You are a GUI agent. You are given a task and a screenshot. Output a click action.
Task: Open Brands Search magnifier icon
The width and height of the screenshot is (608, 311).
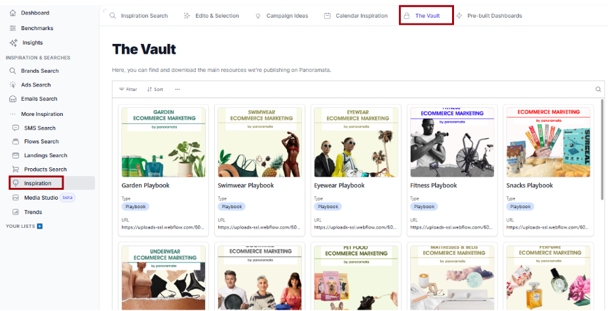click(13, 71)
